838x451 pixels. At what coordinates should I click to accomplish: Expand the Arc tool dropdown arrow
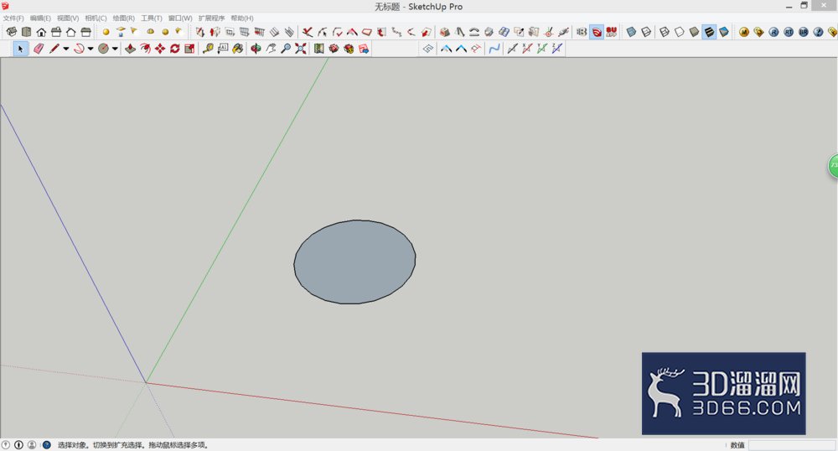point(91,49)
